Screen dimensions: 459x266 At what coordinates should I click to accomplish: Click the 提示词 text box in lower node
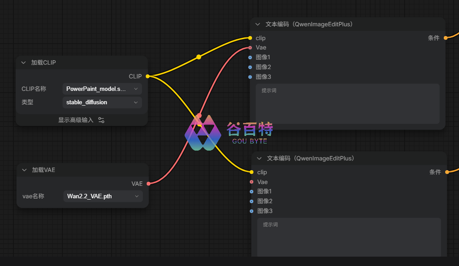coord(349,237)
